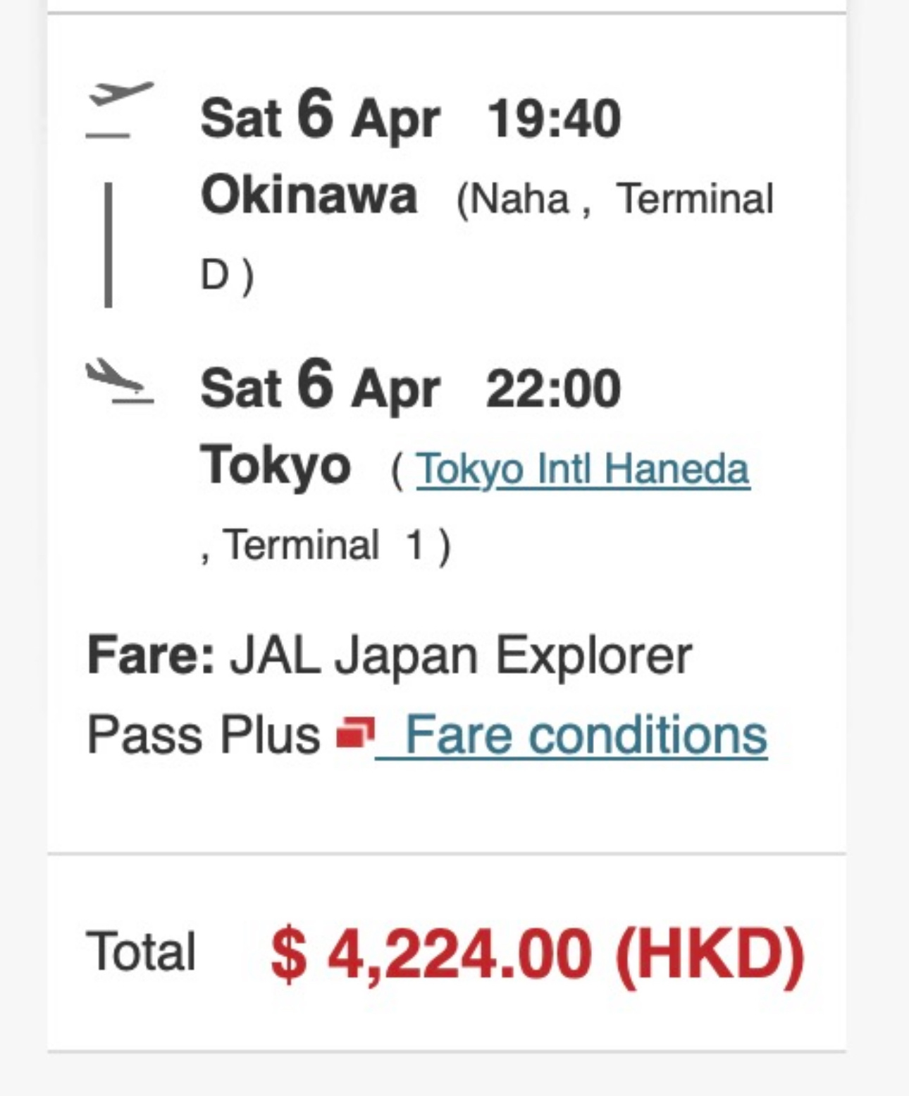Image resolution: width=909 pixels, height=1096 pixels.
Task: Click the 22:00 arrival time
Action: [x=554, y=389]
